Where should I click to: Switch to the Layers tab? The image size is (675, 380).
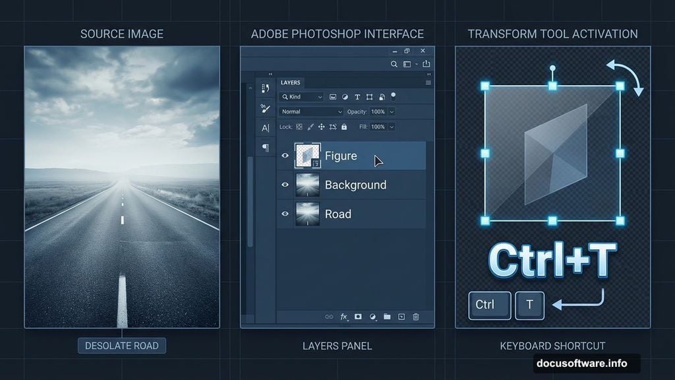pyautogui.click(x=290, y=82)
